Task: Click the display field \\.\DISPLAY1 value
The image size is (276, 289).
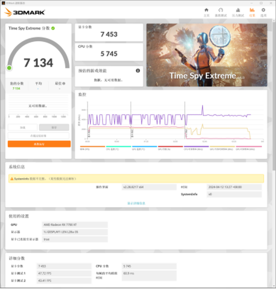Action: coord(75,232)
